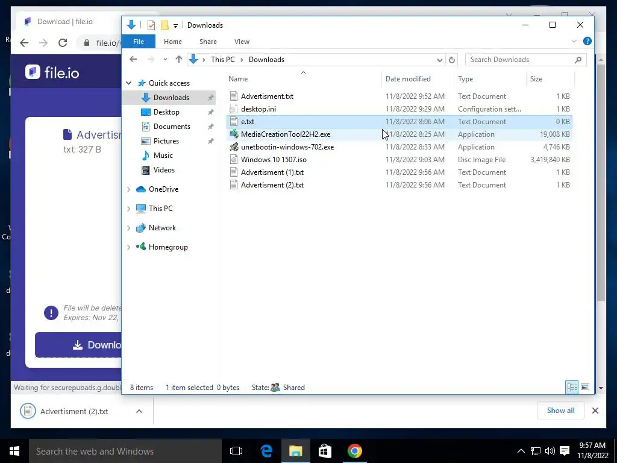Switch to Large icons view layout
Image resolution: width=617 pixels, height=463 pixels.
coord(585,387)
